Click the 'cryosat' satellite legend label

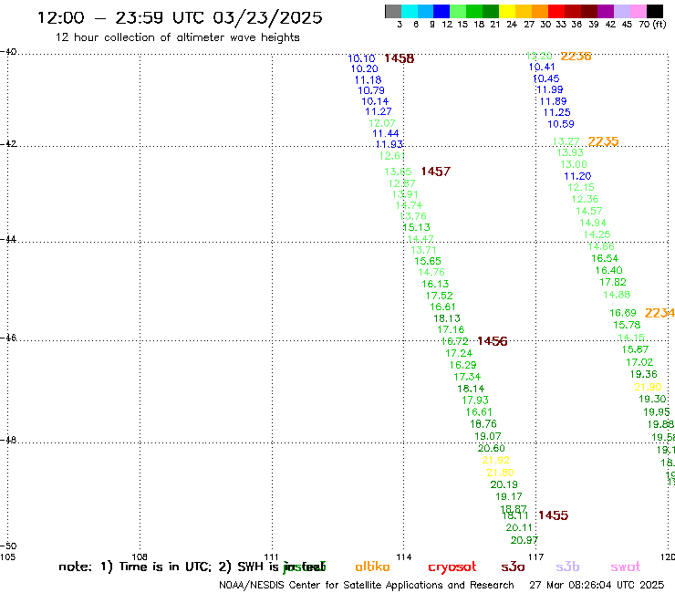[452, 567]
